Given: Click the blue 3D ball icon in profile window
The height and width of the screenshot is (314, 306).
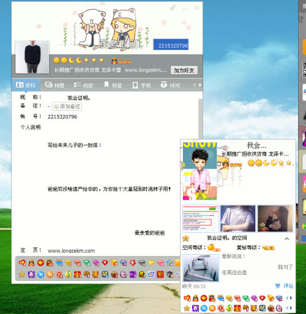Looking at the screenshot, I should (x=40, y=274).
